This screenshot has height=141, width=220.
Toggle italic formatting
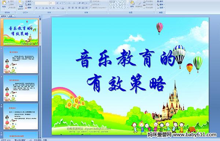[x=40, y=8]
